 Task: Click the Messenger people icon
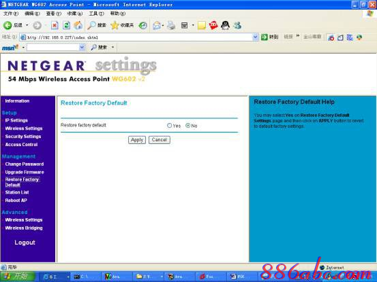click(x=237, y=25)
